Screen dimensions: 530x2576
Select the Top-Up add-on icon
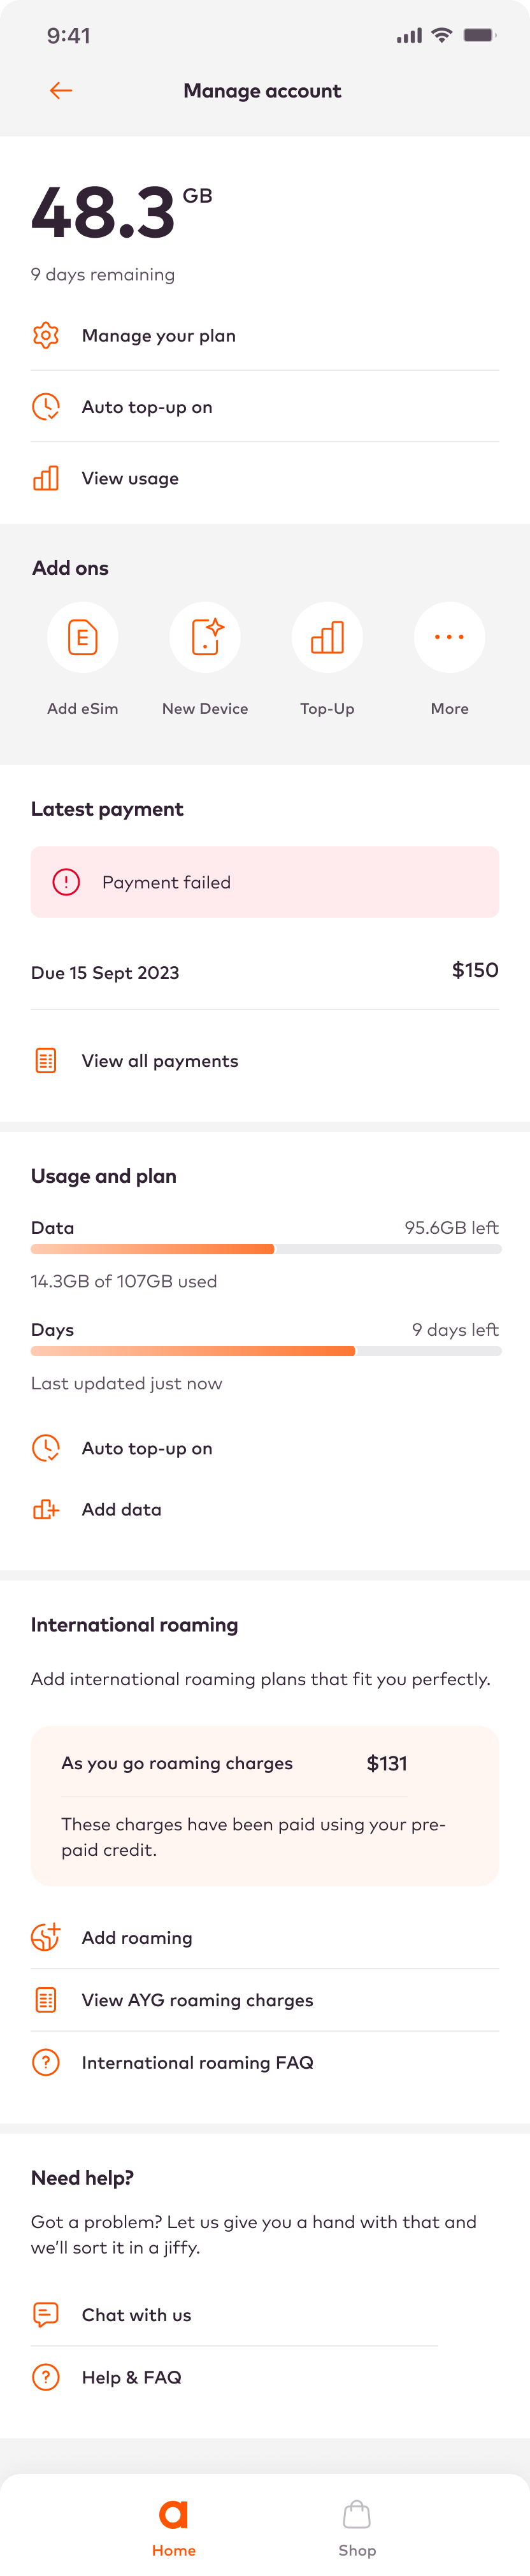click(x=327, y=638)
